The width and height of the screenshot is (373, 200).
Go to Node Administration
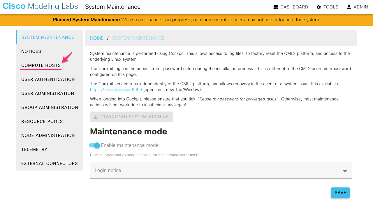click(x=50, y=135)
